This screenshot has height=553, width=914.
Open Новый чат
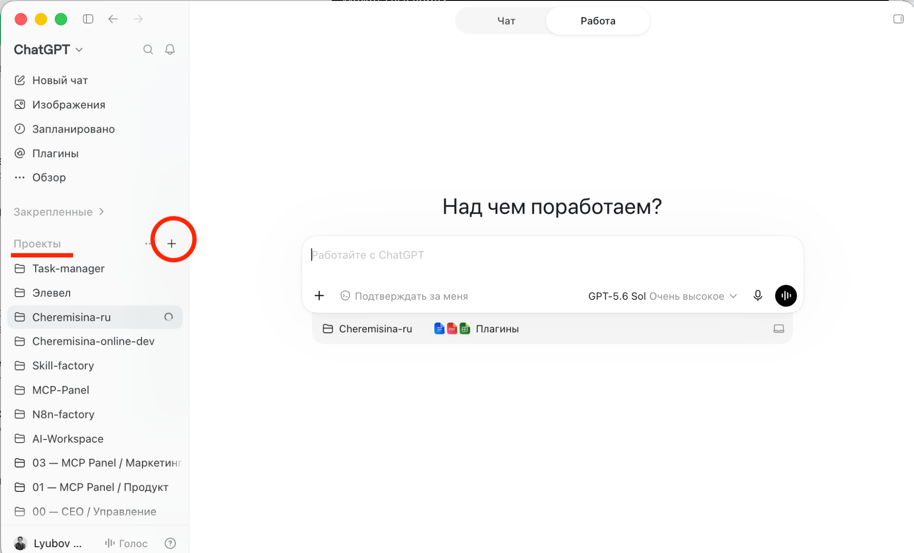(95, 80)
